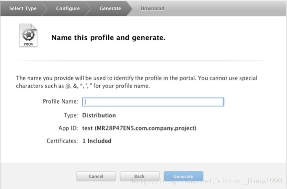Image resolution: width=287 pixels, height=189 pixels.
Task: Click the gear graphic on the PROV icon
Action: (x=28, y=35)
